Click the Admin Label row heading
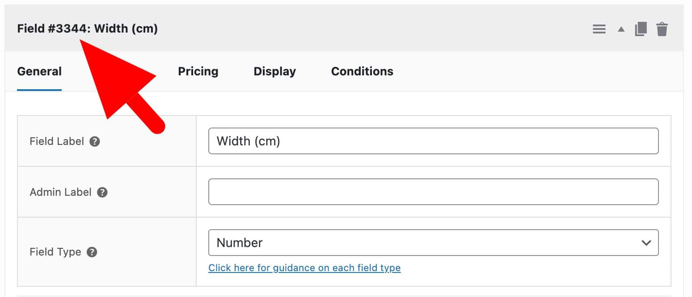The image size is (692, 297). click(x=60, y=192)
